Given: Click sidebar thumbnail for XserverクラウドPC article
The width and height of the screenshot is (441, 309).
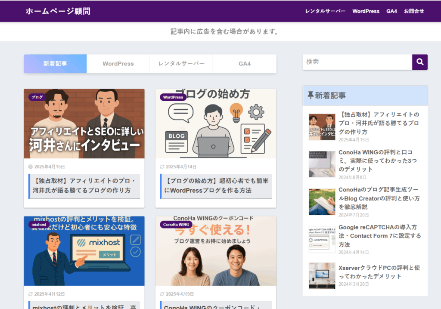Looking at the screenshot, I should (x=322, y=276).
